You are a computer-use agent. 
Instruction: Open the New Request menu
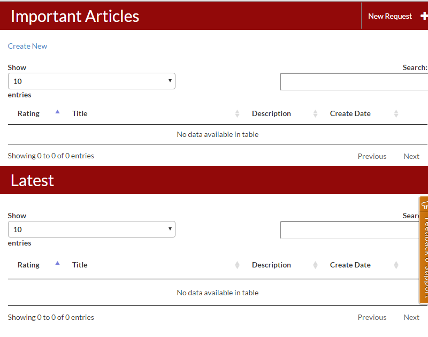(x=390, y=16)
